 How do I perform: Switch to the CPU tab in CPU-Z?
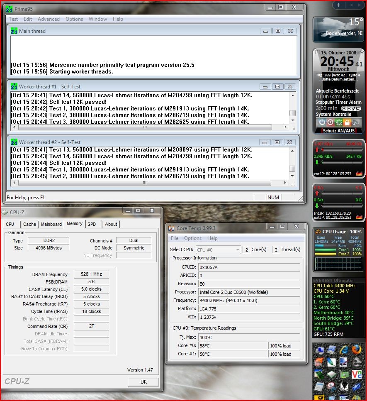point(10,224)
